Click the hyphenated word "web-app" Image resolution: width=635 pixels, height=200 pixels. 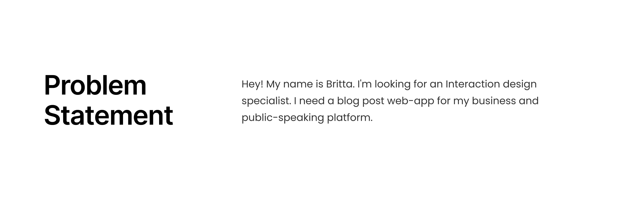click(410, 101)
